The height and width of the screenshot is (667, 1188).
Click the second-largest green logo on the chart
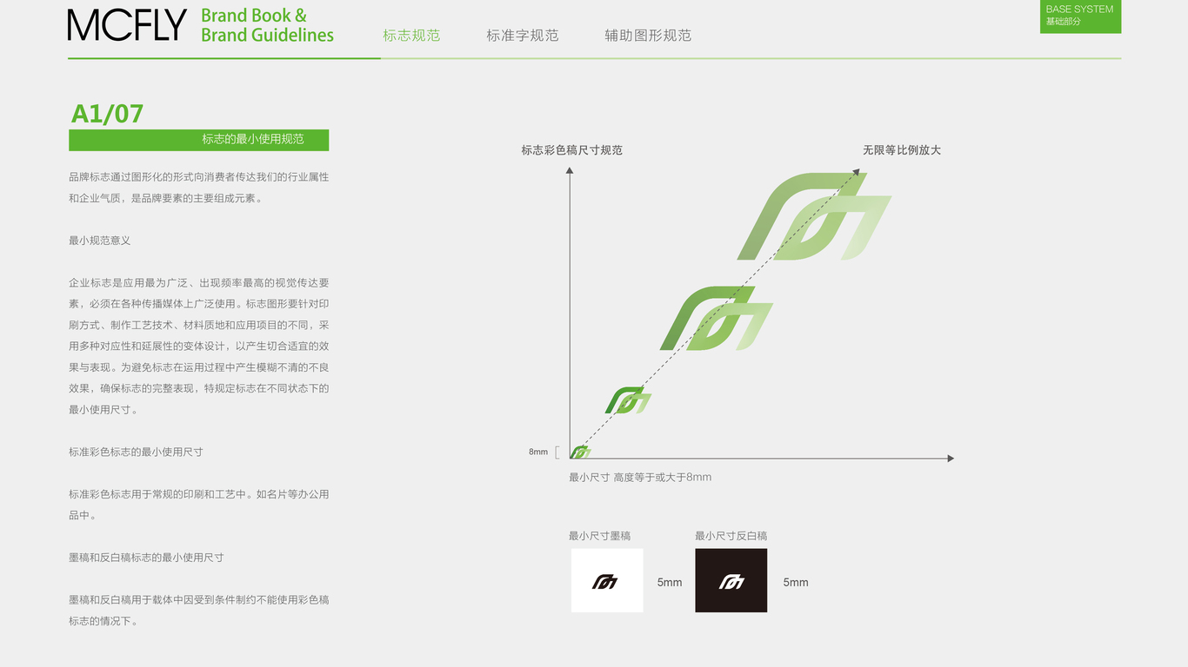717,319
